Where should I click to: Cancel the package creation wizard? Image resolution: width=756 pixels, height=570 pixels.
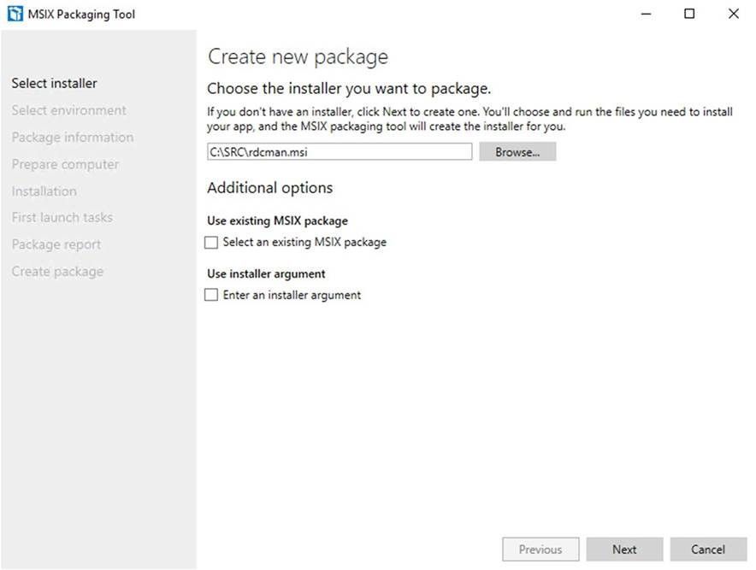click(x=708, y=549)
